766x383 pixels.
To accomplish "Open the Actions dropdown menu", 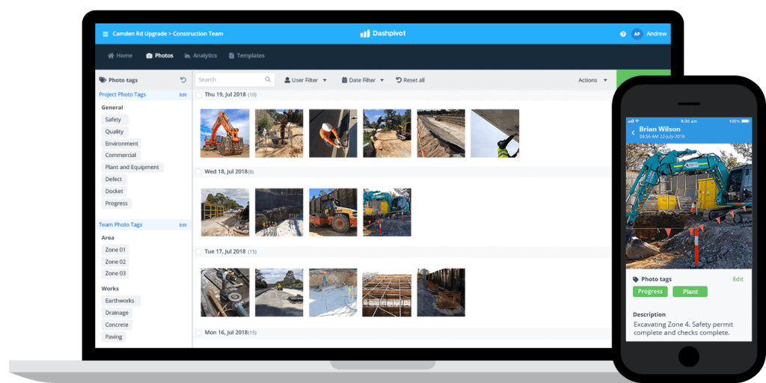I will [x=592, y=80].
